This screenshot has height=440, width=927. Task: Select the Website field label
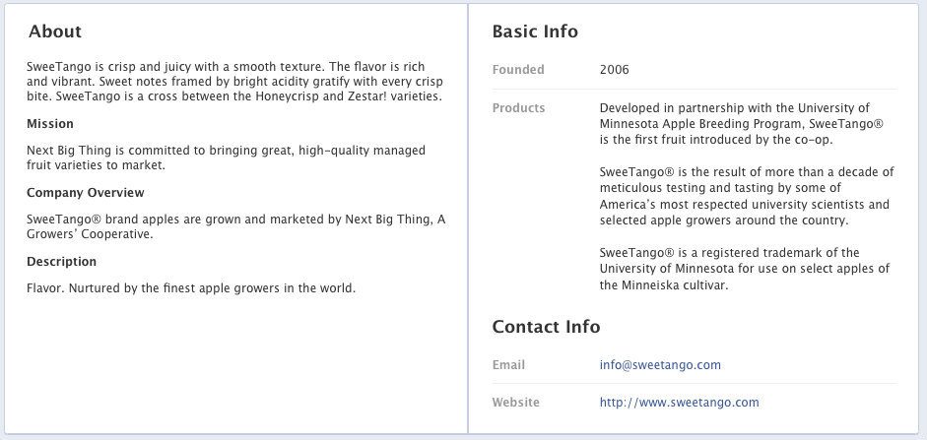[x=516, y=403]
